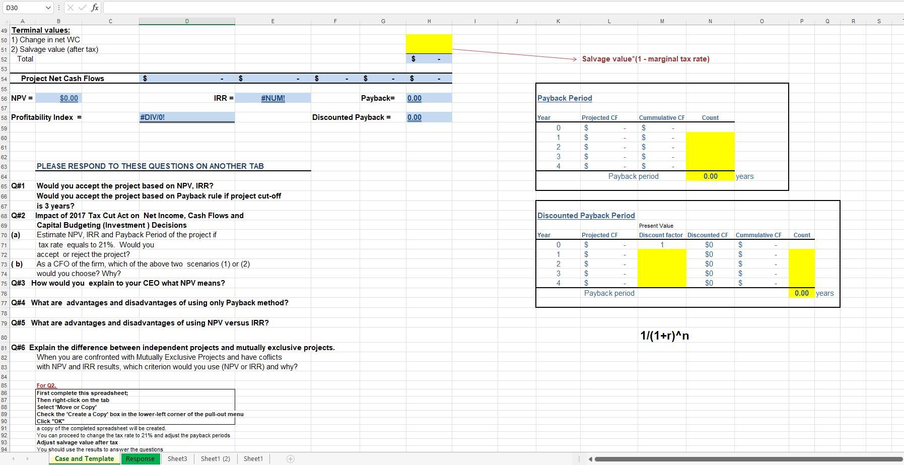
Task: Select all cells using the corner Select All triangle
Action: click(x=5, y=21)
